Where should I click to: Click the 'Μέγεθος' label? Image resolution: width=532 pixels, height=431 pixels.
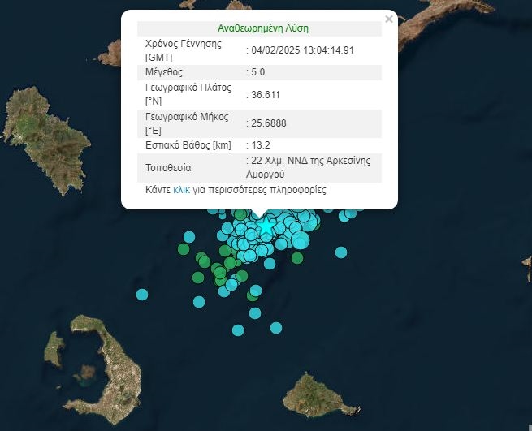point(164,72)
